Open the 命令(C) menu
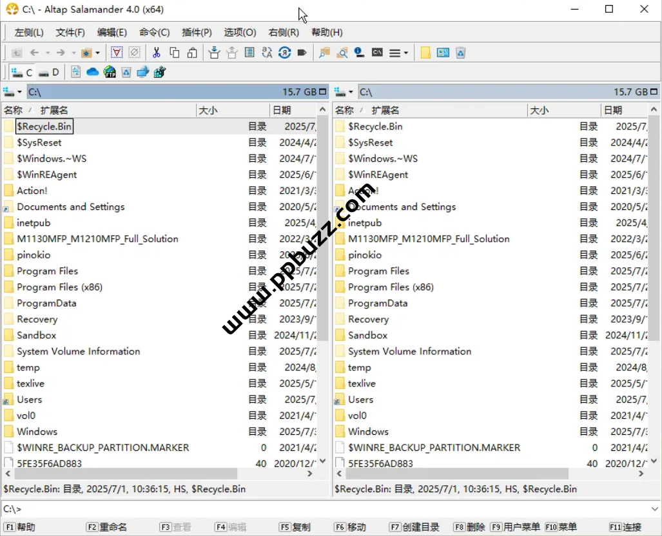 click(154, 32)
